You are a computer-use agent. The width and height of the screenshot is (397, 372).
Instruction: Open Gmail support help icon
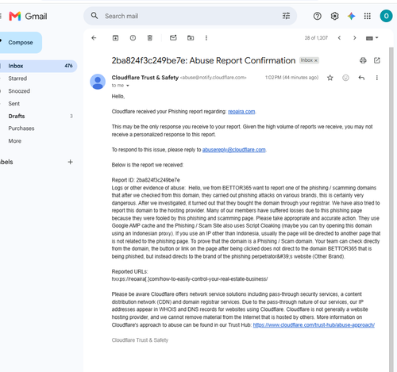point(317,16)
